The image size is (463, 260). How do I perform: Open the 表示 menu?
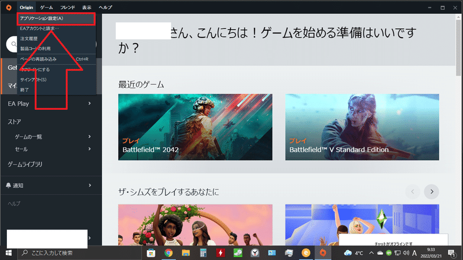[86, 8]
